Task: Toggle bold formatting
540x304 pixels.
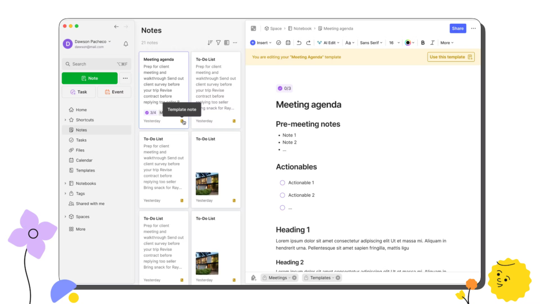Action: click(x=423, y=43)
